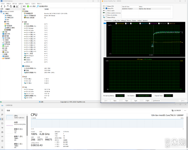Screen dimensions: 188x150
Task: Uncheck the Stress FPU checkbox
Action: [x=106, y=9]
